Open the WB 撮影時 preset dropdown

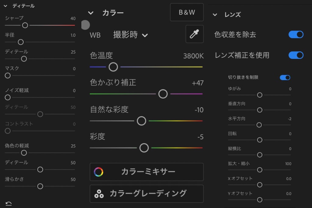(x=130, y=35)
